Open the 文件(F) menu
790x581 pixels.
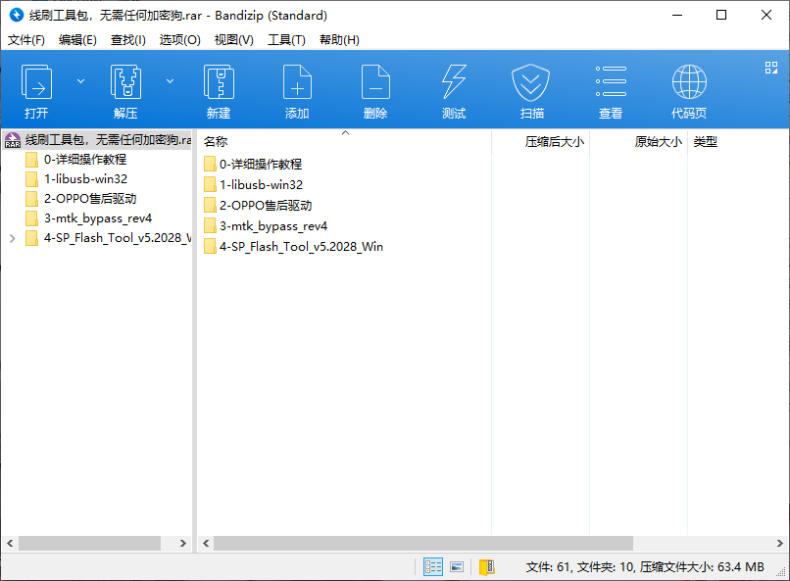(26, 40)
